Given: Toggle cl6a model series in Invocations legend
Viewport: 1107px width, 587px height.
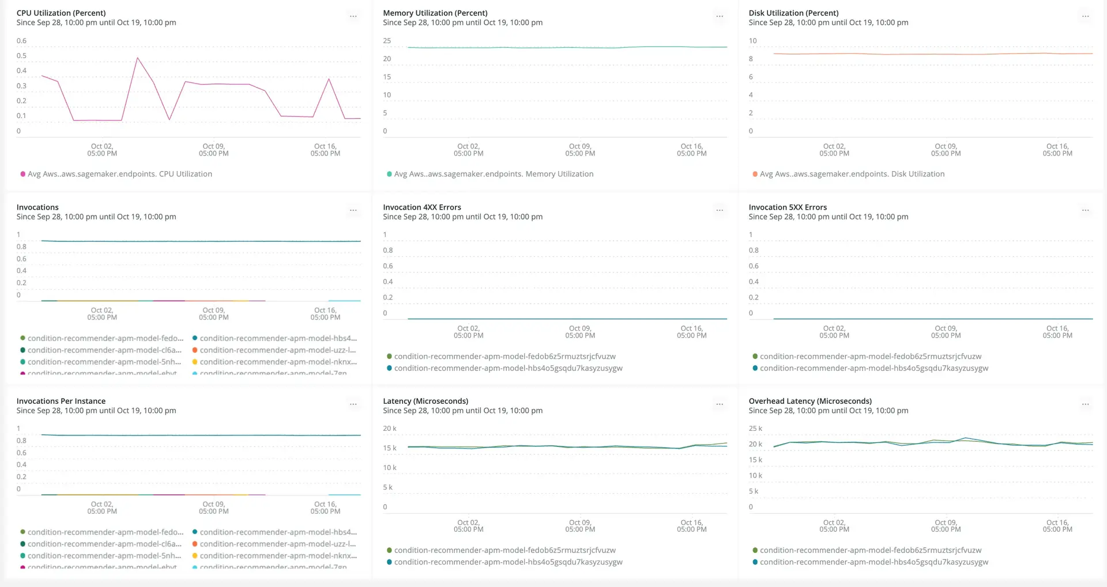Looking at the screenshot, I should [104, 350].
